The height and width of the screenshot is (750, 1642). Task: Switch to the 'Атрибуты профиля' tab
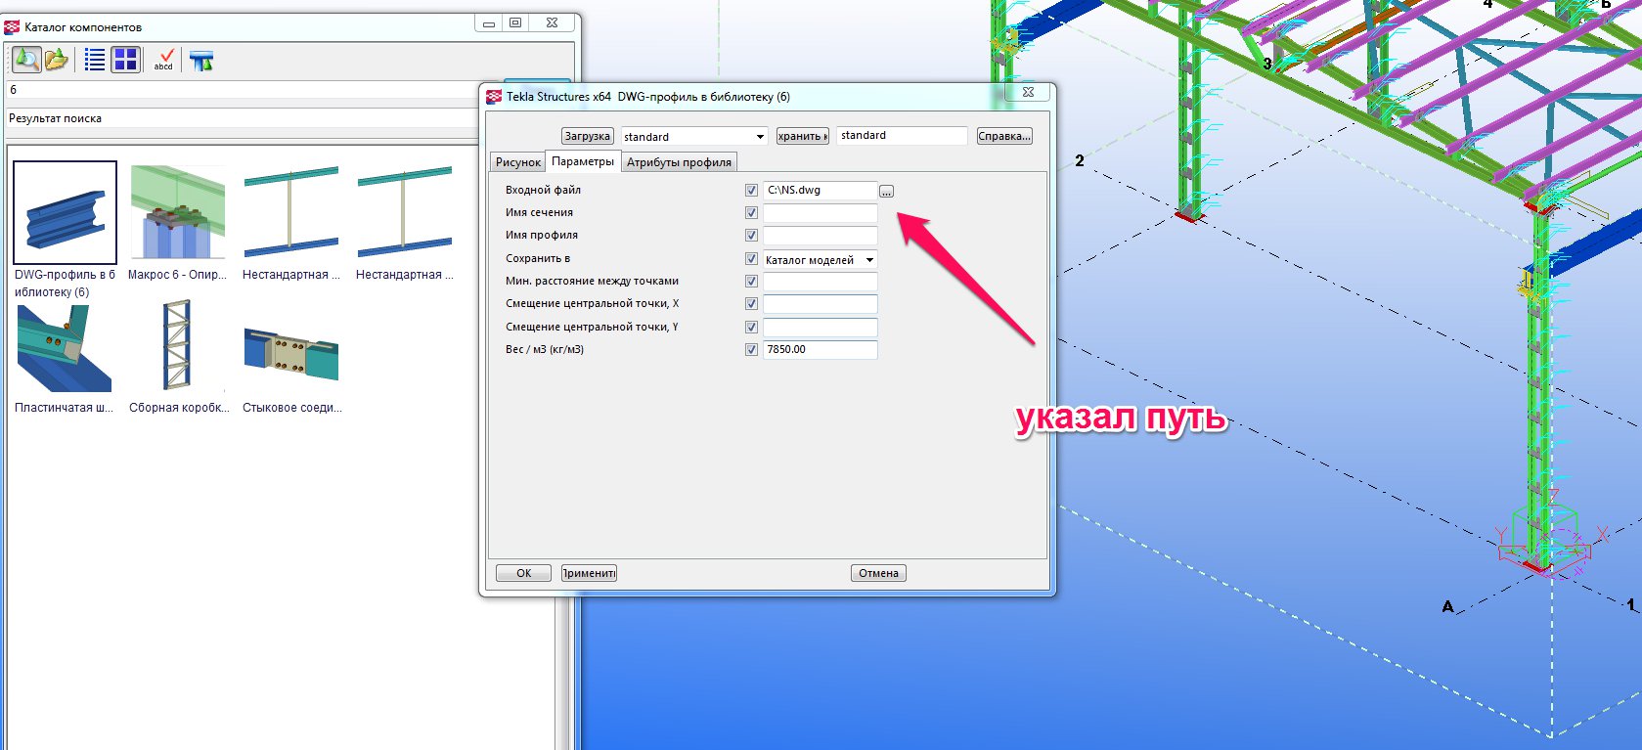[x=679, y=162]
